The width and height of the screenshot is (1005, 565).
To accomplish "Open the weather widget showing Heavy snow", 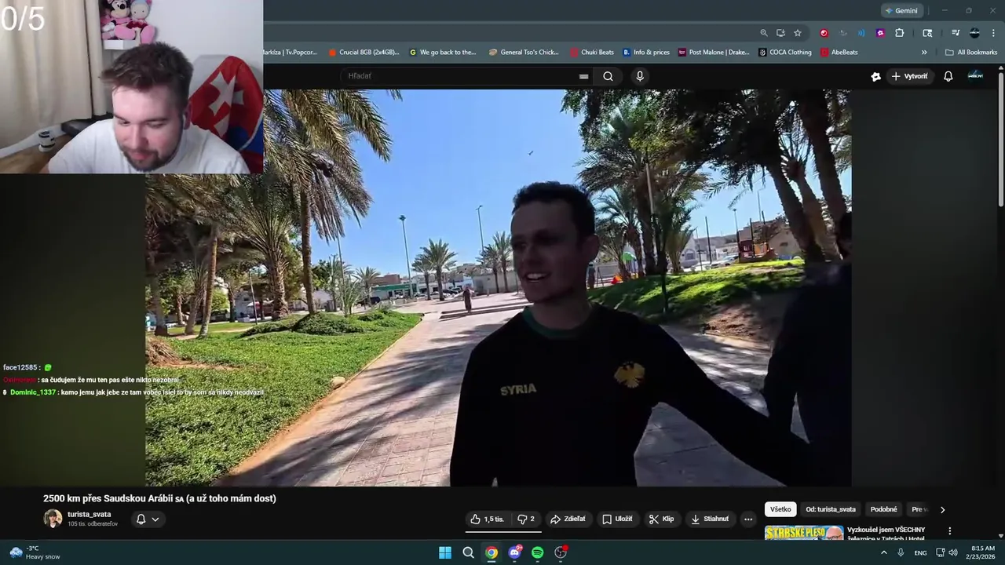I will coord(35,552).
